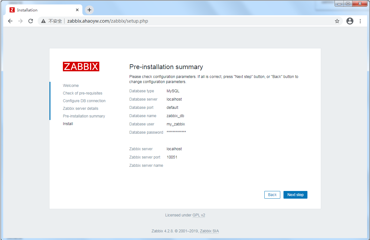Select Pre-installation summary in sidebar

pyautogui.click(x=84, y=116)
